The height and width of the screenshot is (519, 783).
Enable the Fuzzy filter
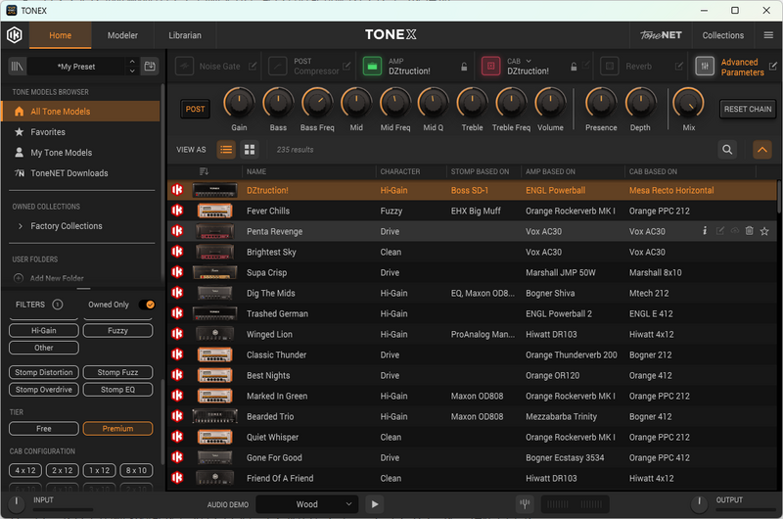click(117, 330)
